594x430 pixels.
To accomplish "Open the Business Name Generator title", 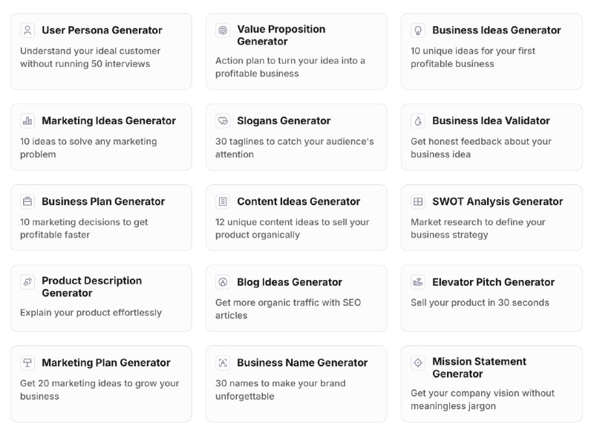I will 302,362.
